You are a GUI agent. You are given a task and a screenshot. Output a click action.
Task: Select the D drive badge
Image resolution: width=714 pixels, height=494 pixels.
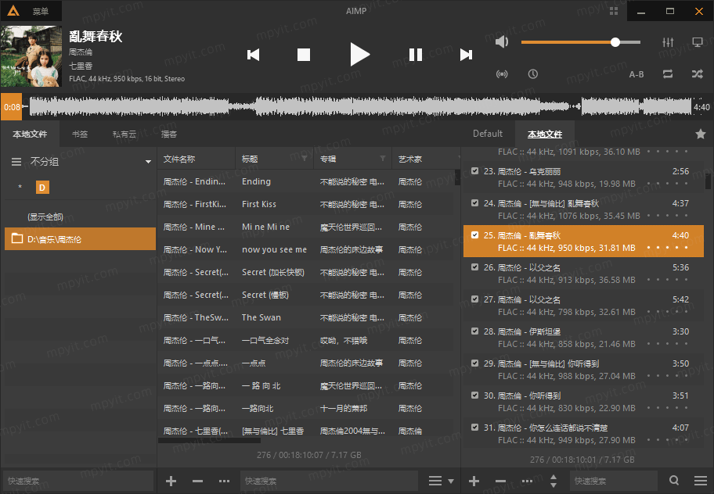pos(42,188)
